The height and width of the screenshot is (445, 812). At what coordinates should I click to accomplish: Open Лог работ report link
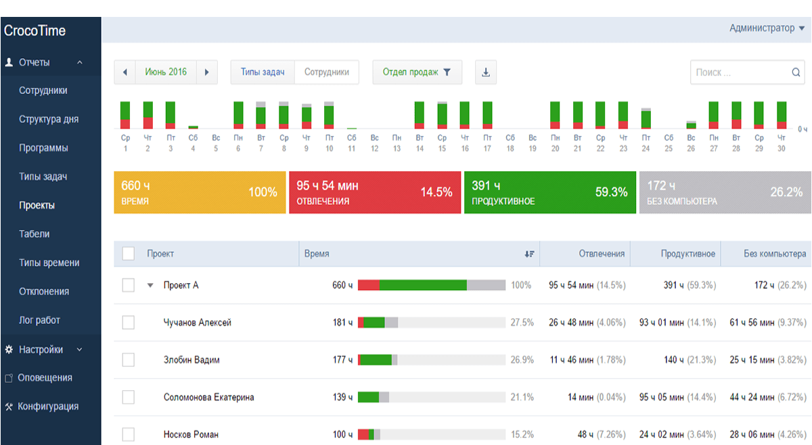point(40,320)
